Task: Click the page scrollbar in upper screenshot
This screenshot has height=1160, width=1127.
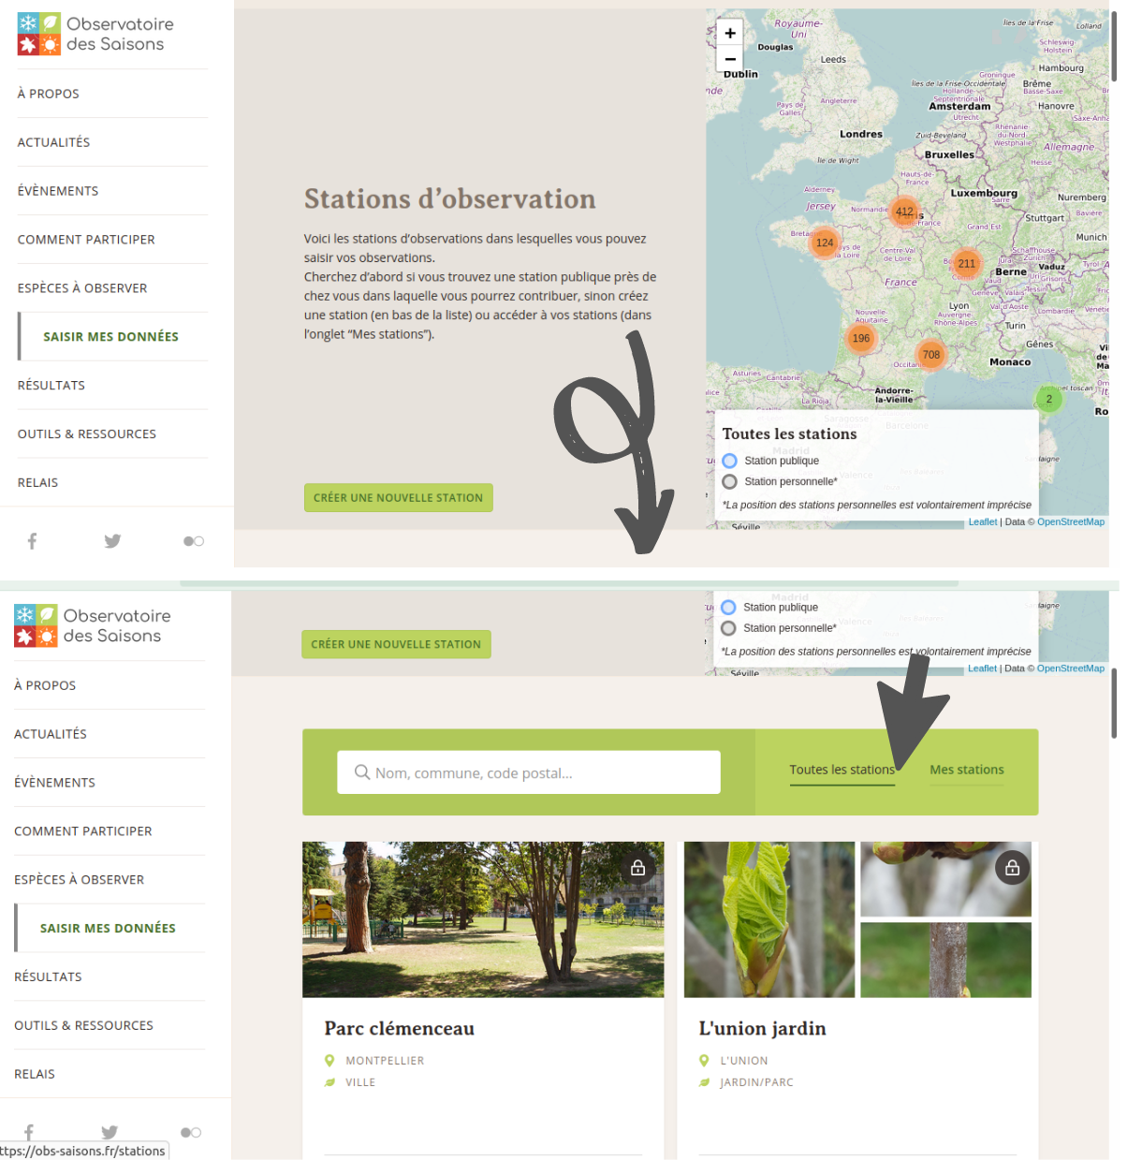Action: (1115, 47)
